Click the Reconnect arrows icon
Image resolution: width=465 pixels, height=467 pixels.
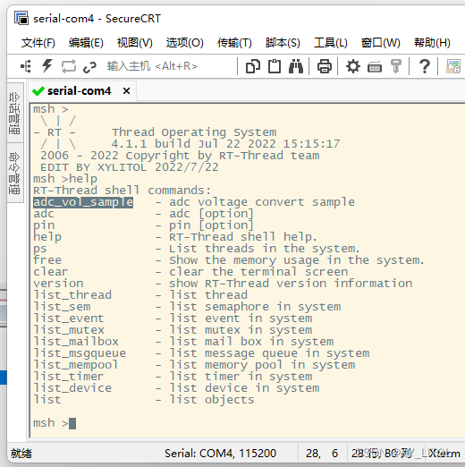(x=69, y=66)
